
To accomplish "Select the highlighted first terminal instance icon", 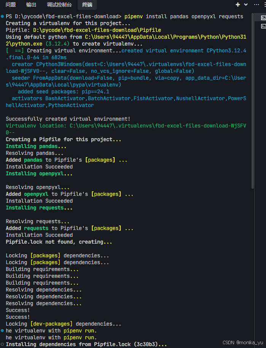I will (263, 18).
